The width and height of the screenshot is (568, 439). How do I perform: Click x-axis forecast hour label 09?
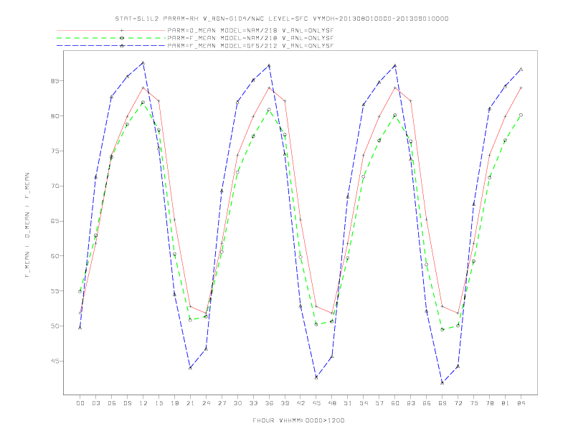[x=128, y=403]
